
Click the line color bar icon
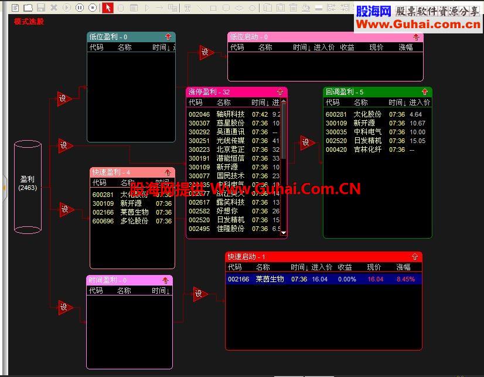pos(319,8)
